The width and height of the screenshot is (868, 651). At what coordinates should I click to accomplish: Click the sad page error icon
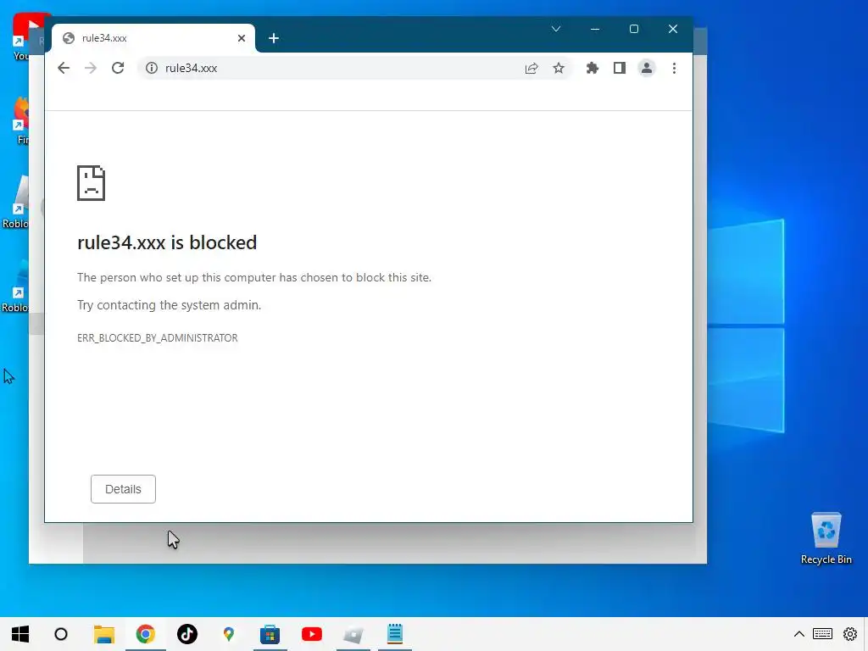[92, 183]
